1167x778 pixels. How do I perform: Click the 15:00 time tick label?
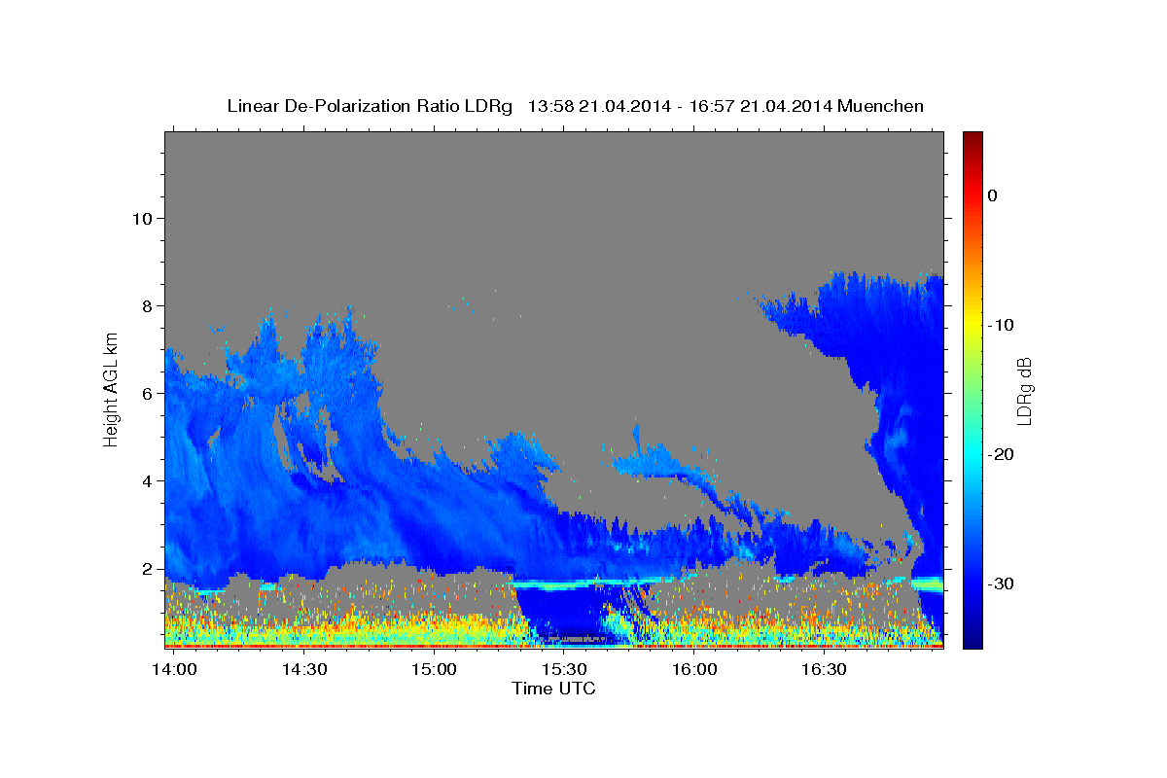click(x=434, y=670)
